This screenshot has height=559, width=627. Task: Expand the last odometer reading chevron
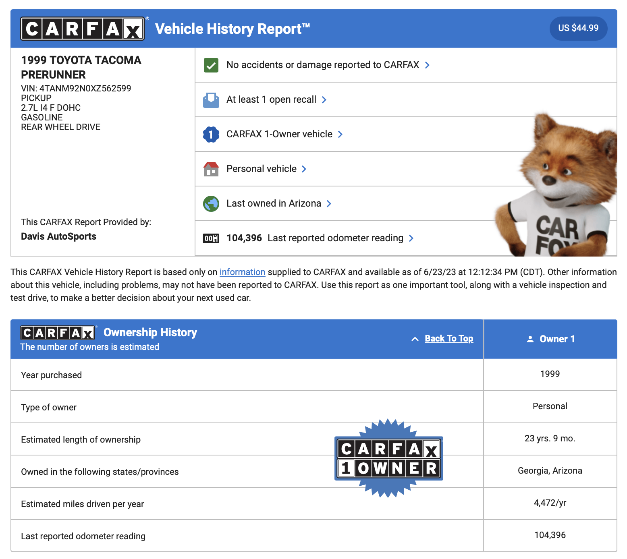pos(411,238)
